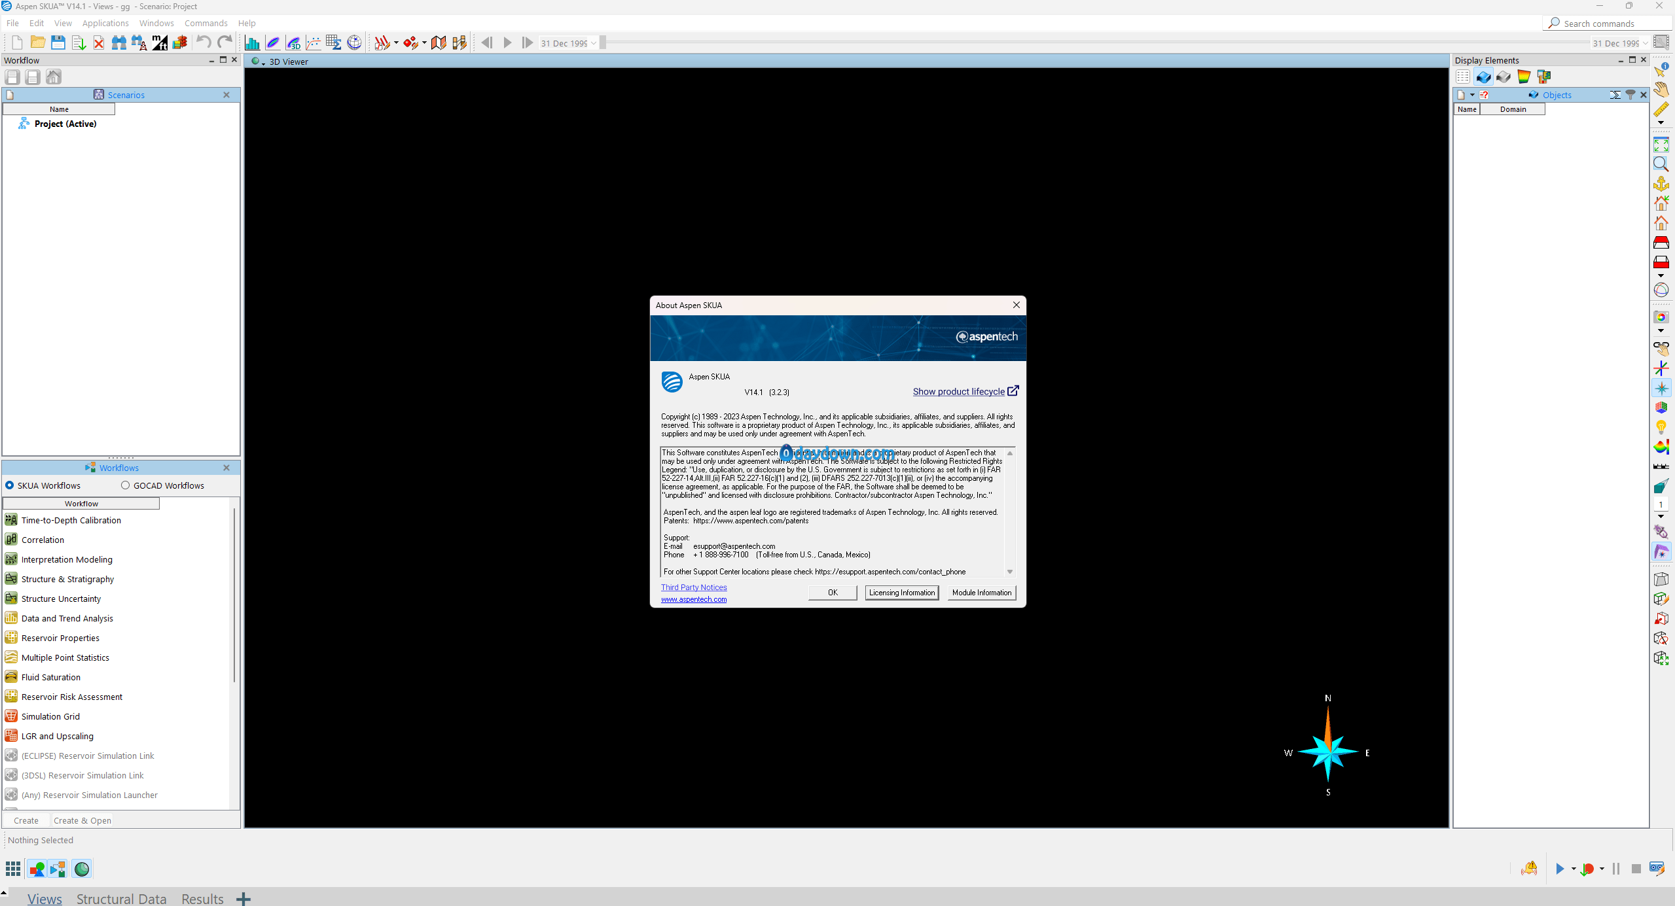The image size is (1675, 906).
Task: Click the Module Information button
Action: tap(982, 593)
